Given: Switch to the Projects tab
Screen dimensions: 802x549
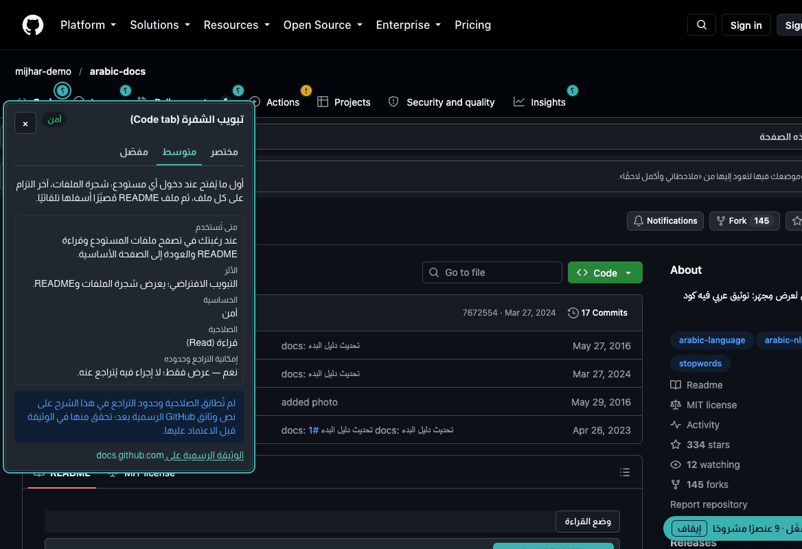Looking at the screenshot, I should (x=344, y=102).
